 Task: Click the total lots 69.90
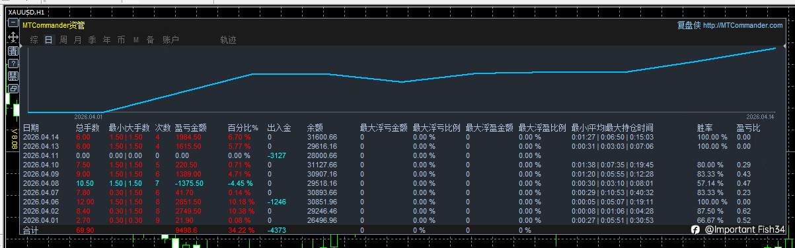[x=85, y=230]
